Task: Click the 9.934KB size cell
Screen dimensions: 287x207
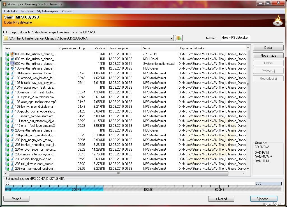Action: pyautogui.click(x=99, y=140)
